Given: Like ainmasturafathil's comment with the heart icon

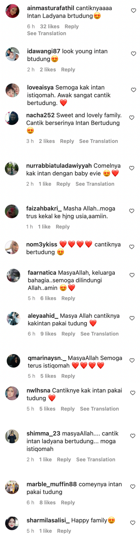Looking at the screenshot, I should 134,11.
